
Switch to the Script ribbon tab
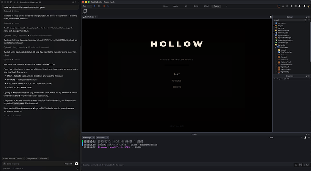click(196, 6)
